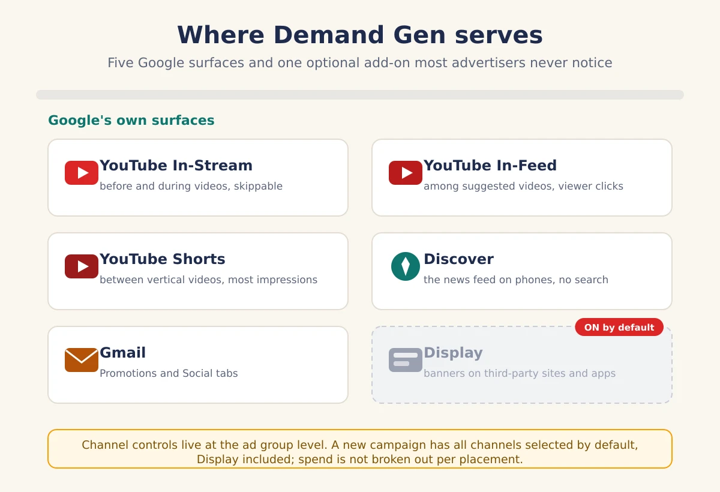Select the Gmail card heading
Image resolution: width=720 pixels, height=492 pixels.
(x=122, y=353)
